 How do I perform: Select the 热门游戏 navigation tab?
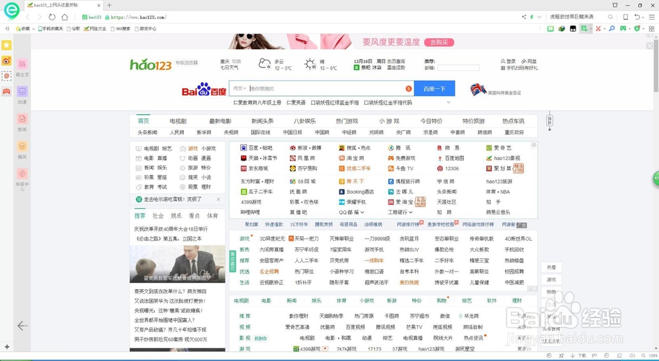(347, 121)
